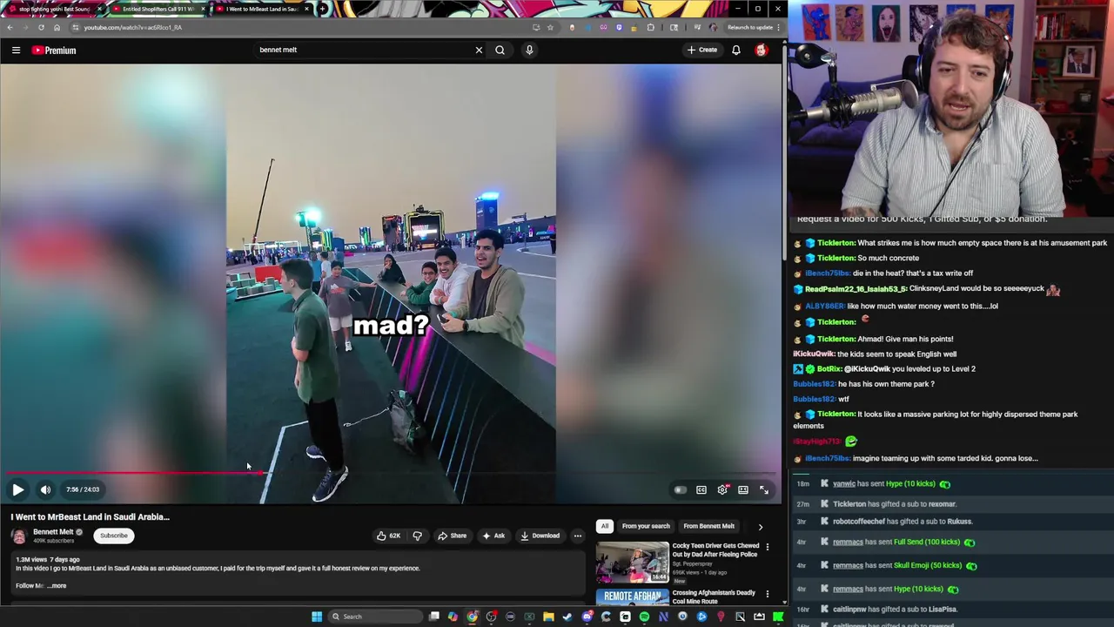Screen dimensions: 1114x627
Task: Bookmark this page with star
Action: [550, 27]
